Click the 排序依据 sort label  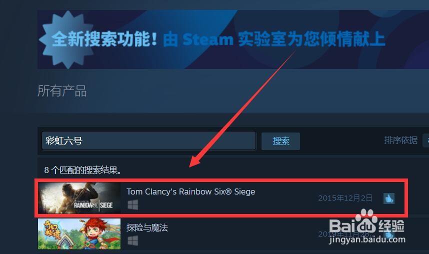(x=401, y=140)
